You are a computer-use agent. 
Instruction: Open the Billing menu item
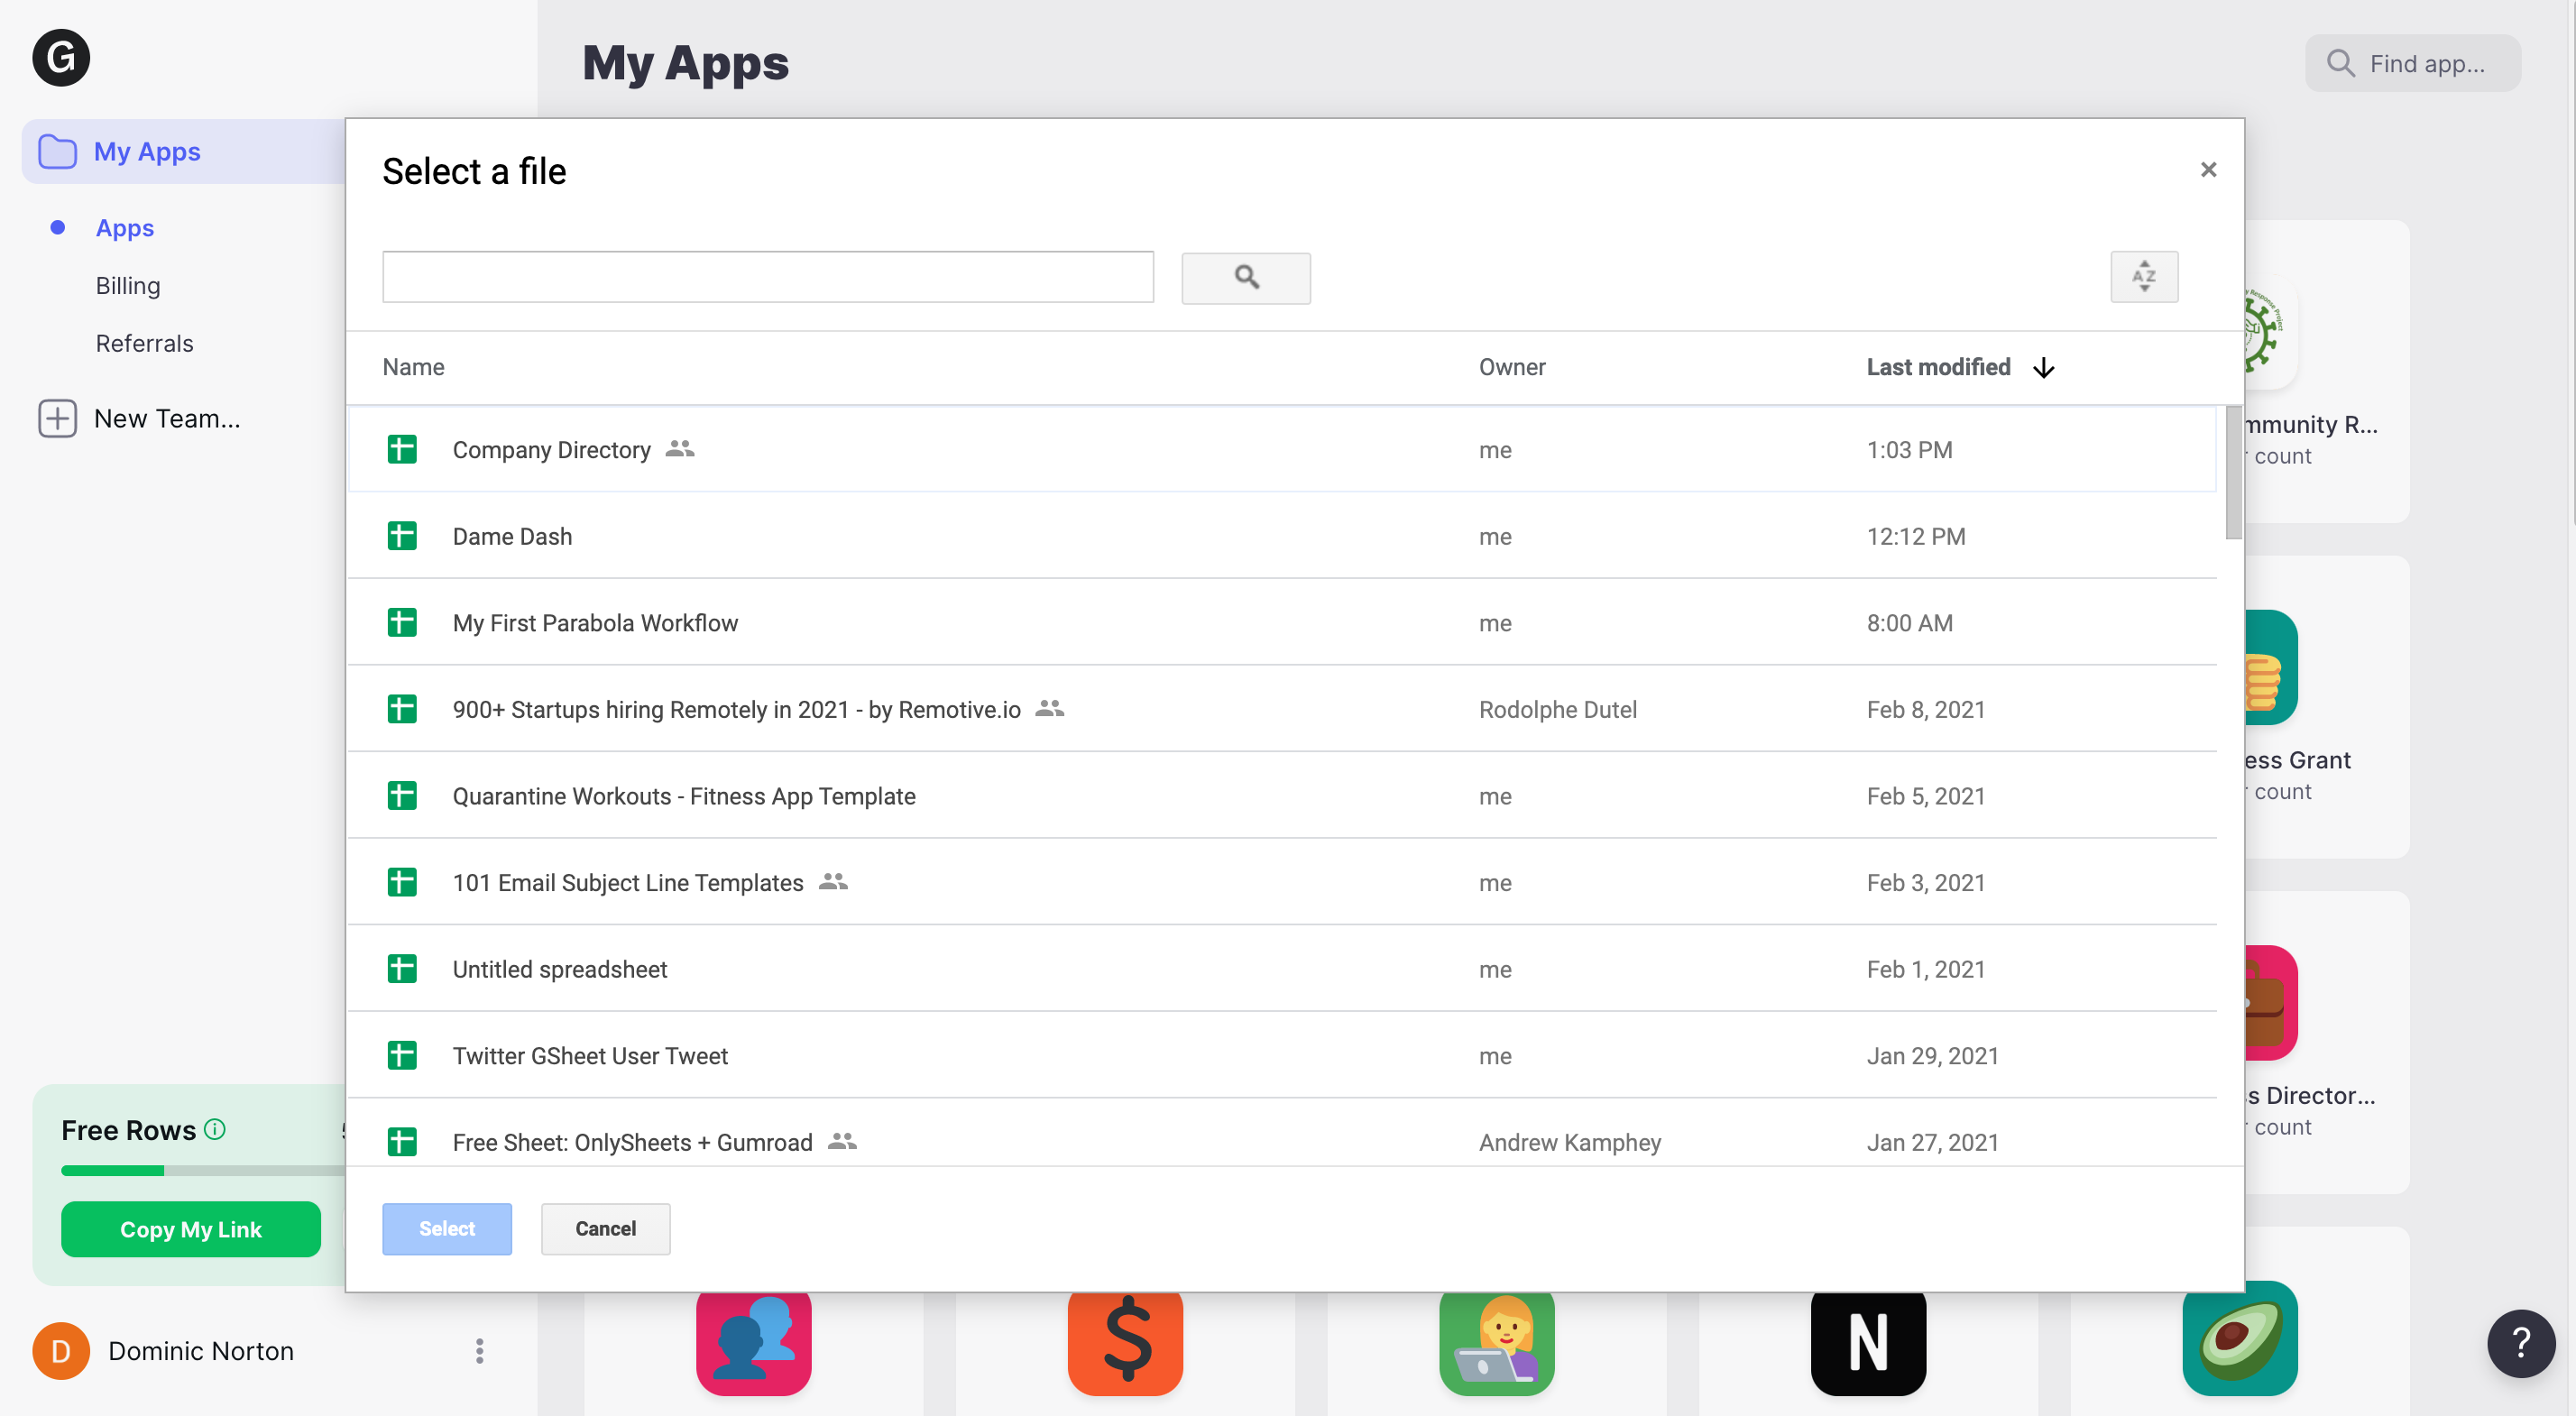coord(128,286)
